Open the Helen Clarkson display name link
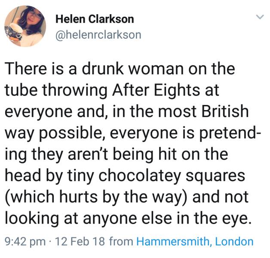The width and height of the screenshot is (270, 258). [95, 19]
